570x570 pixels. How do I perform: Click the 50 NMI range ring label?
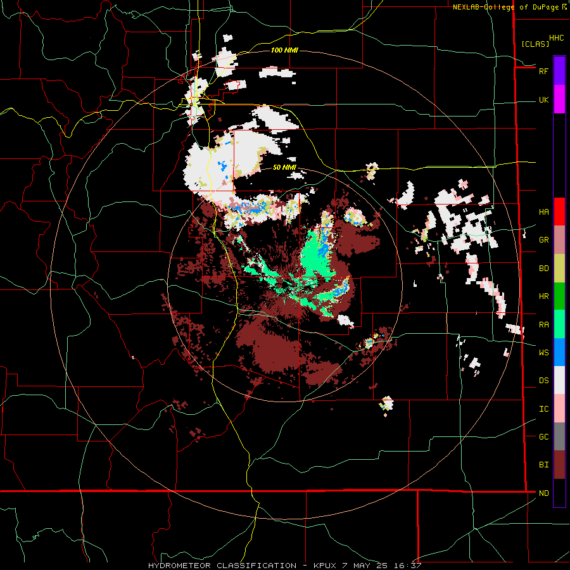click(x=284, y=167)
